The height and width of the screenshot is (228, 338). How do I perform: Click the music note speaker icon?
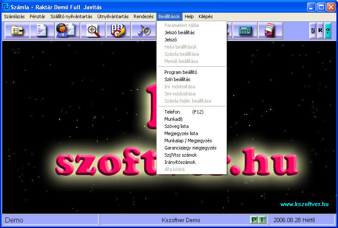tap(144, 30)
